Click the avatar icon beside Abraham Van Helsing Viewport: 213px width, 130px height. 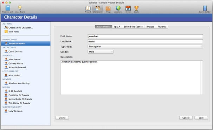6,83
